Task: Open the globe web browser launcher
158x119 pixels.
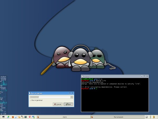Action: click(8, 117)
